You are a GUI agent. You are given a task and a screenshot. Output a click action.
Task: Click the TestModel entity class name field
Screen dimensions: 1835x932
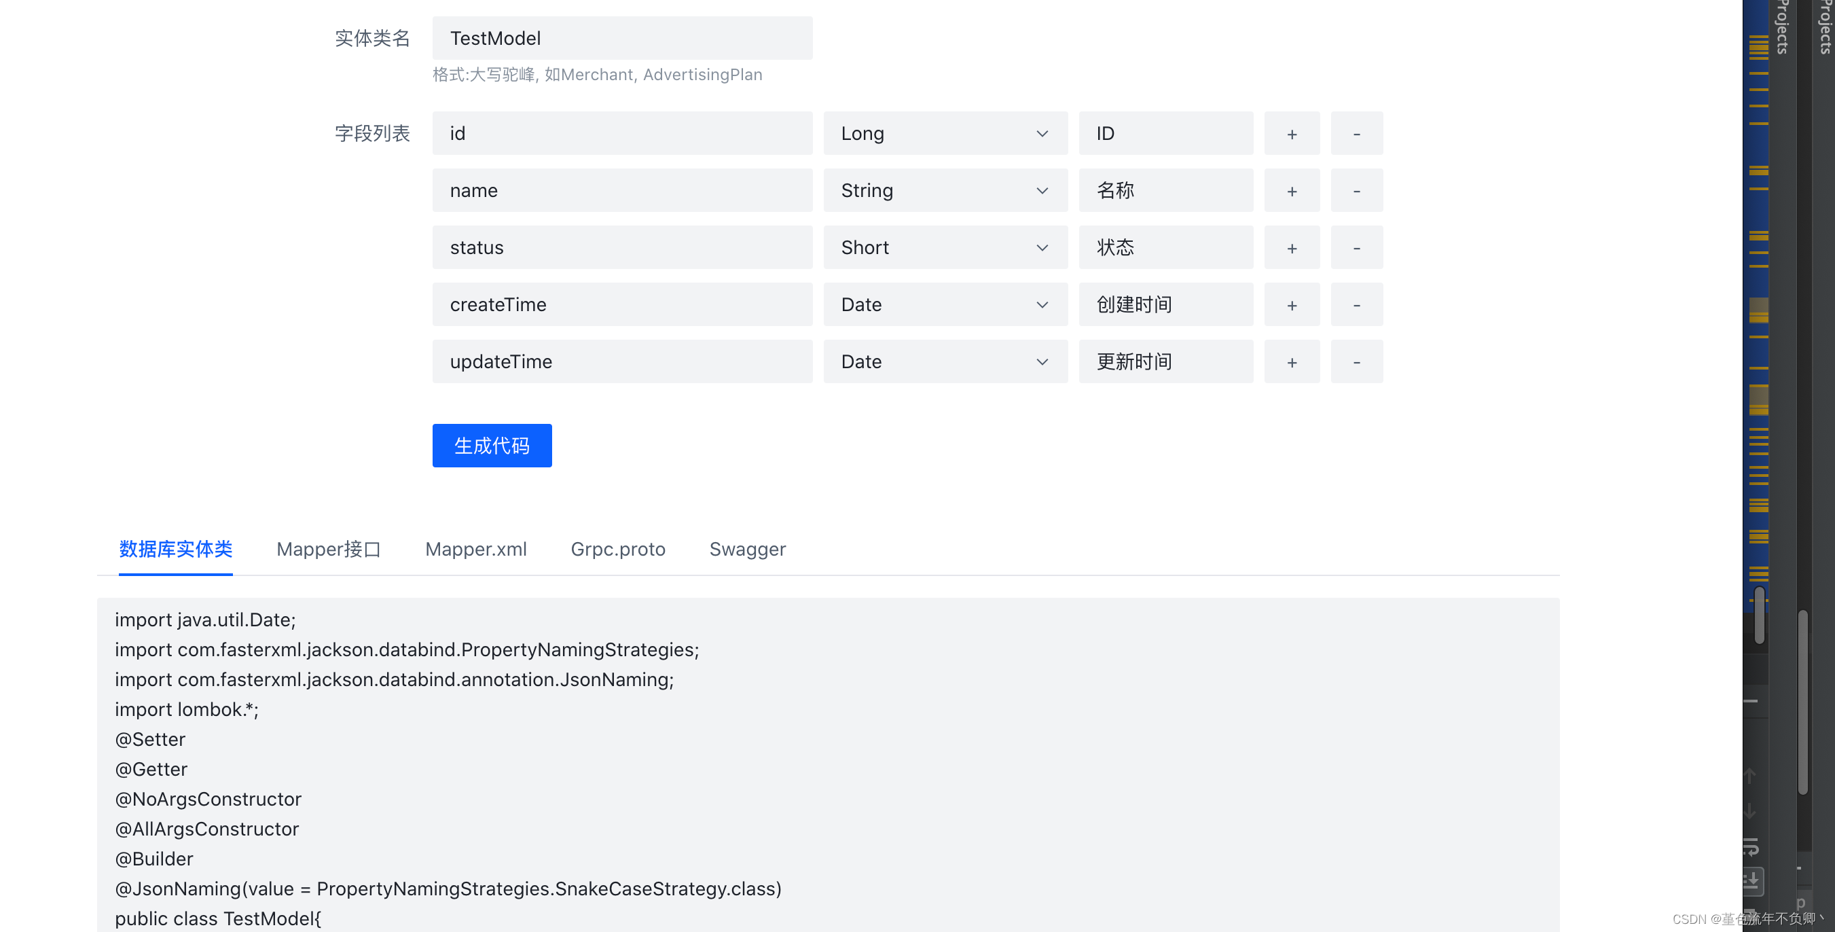point(621,39)
